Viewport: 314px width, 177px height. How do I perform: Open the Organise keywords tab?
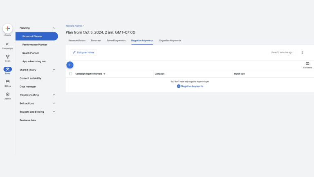pos(170,41)
